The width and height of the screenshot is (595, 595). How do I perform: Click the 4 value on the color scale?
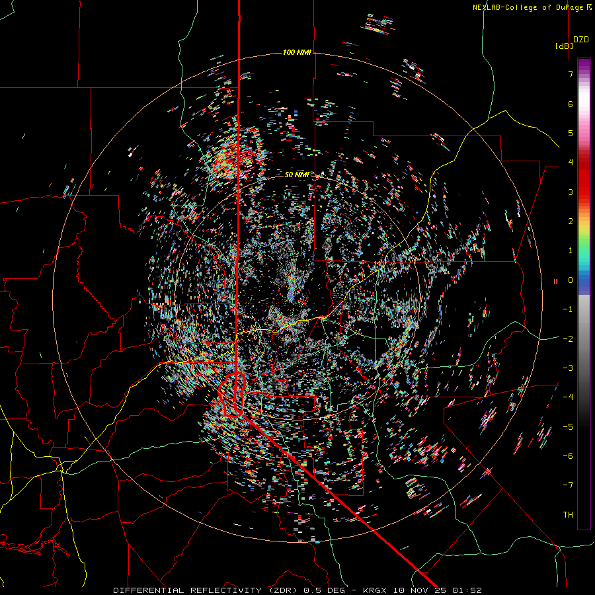pyautogui.click(x=571, y=163)
